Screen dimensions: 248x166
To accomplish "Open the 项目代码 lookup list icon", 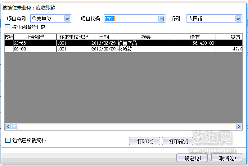I will coord(161,19).
